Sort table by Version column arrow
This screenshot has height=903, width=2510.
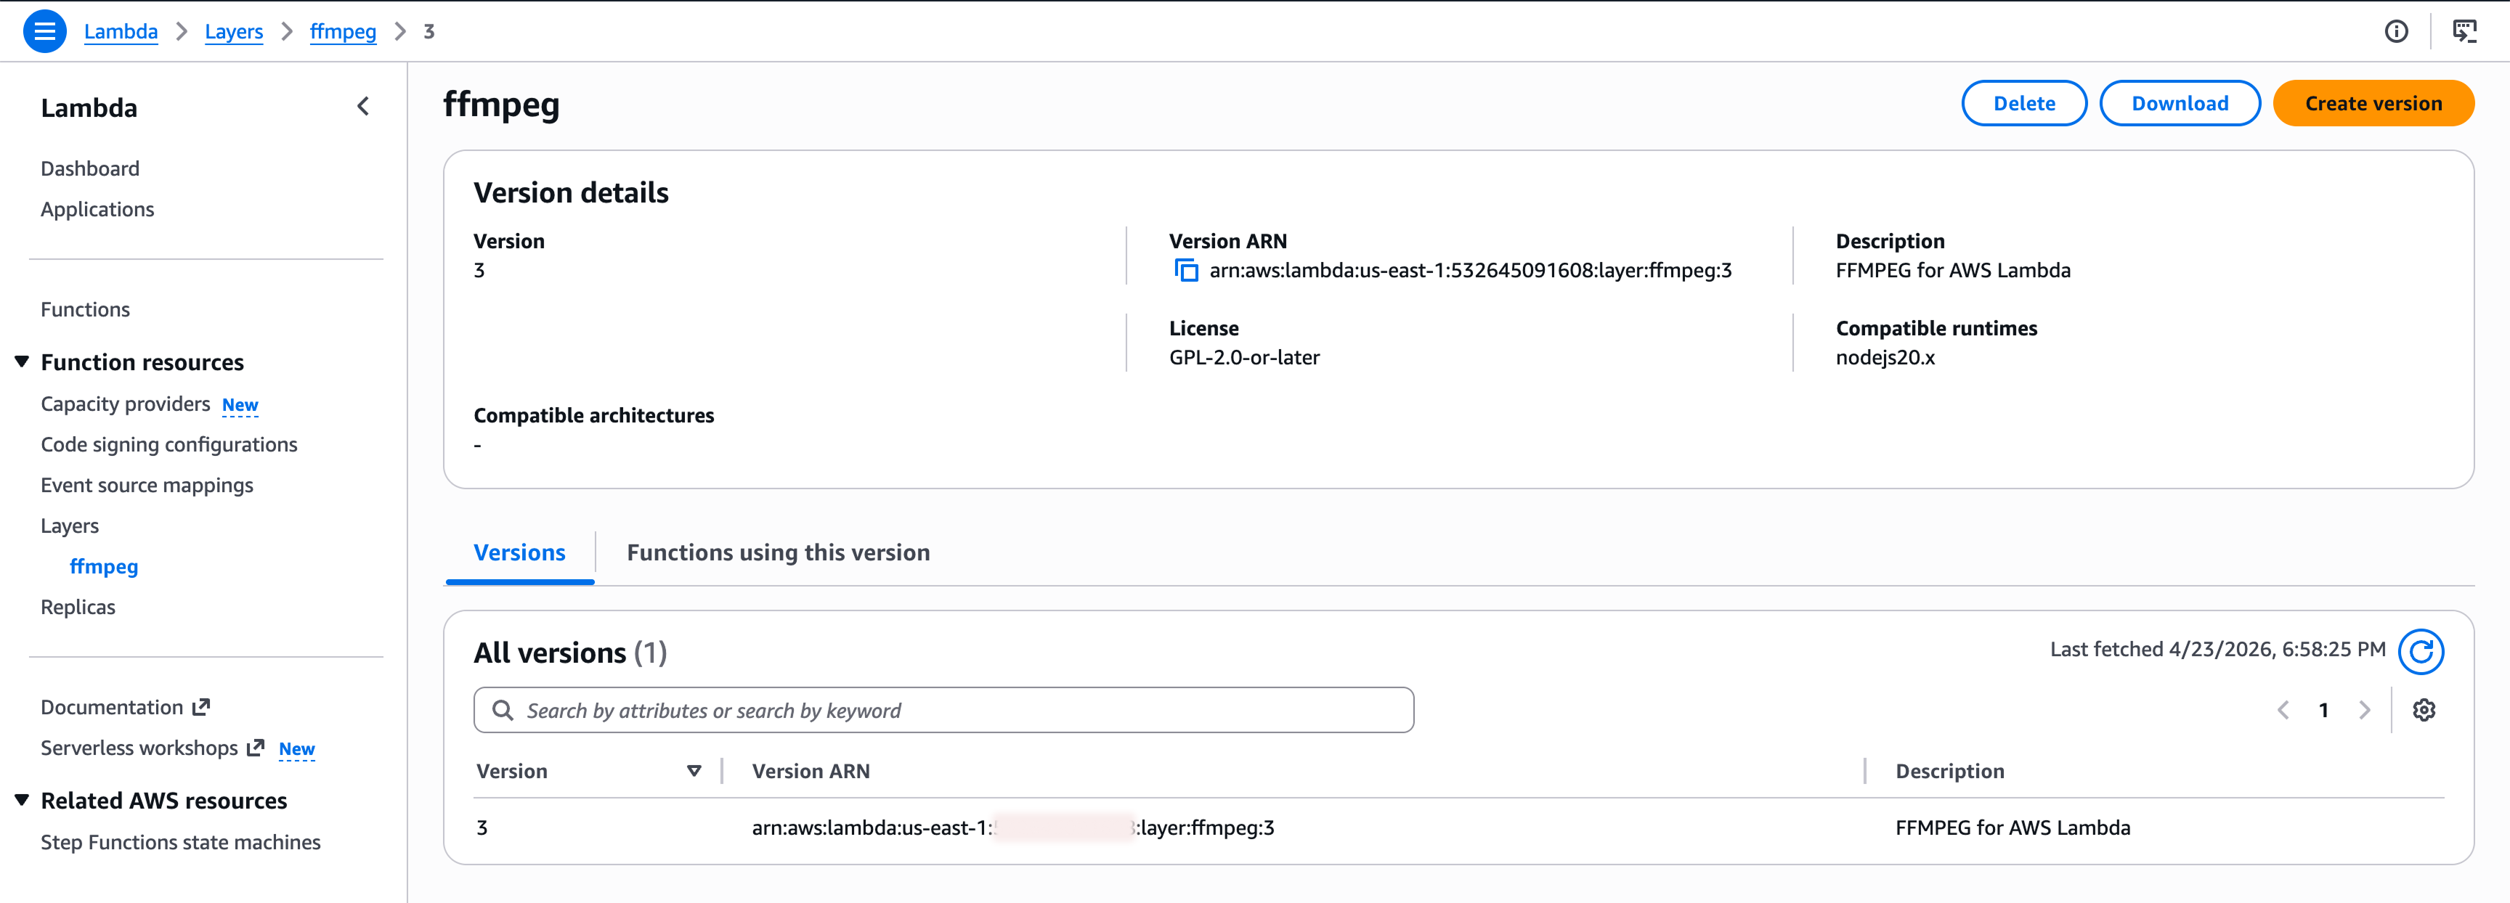coord(694,772)
